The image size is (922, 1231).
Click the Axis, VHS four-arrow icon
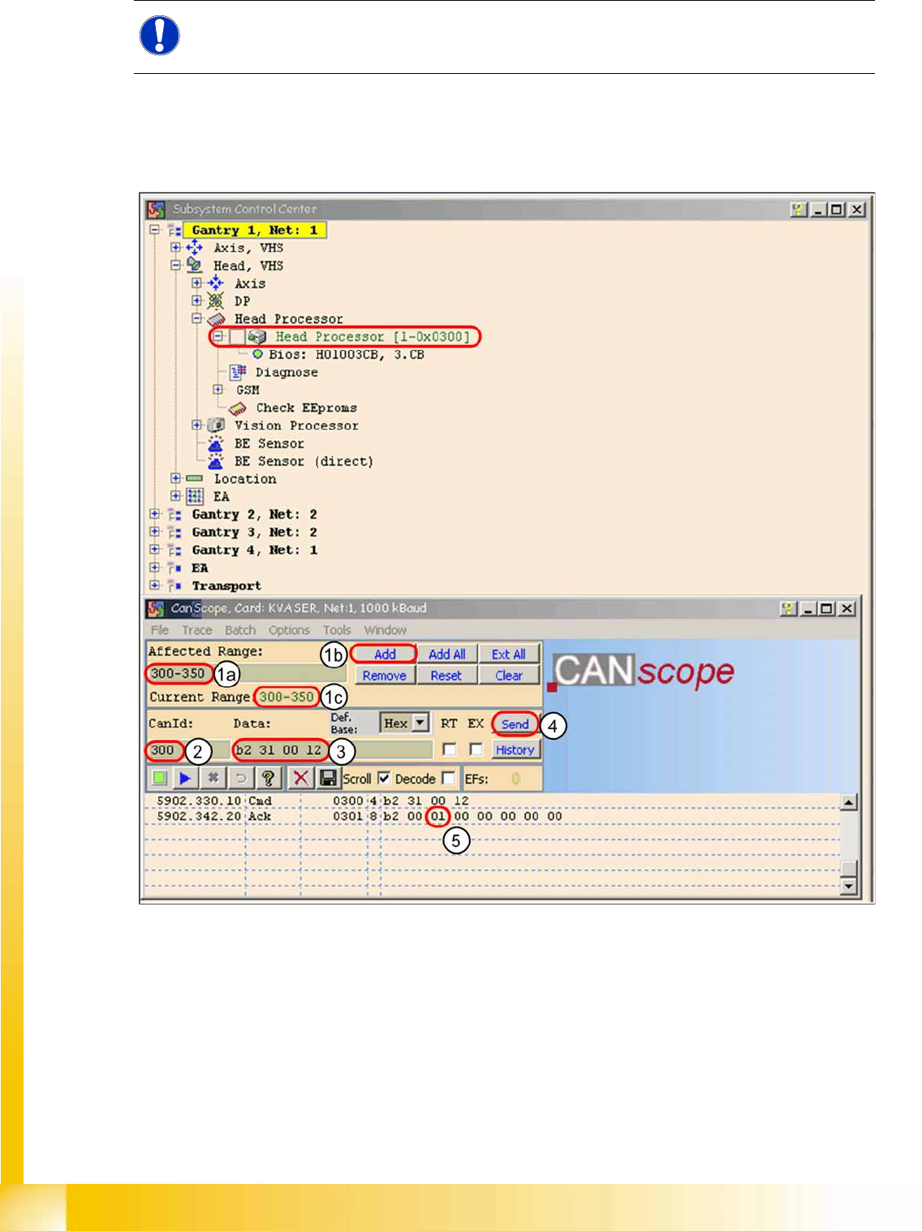pos(195,248)
